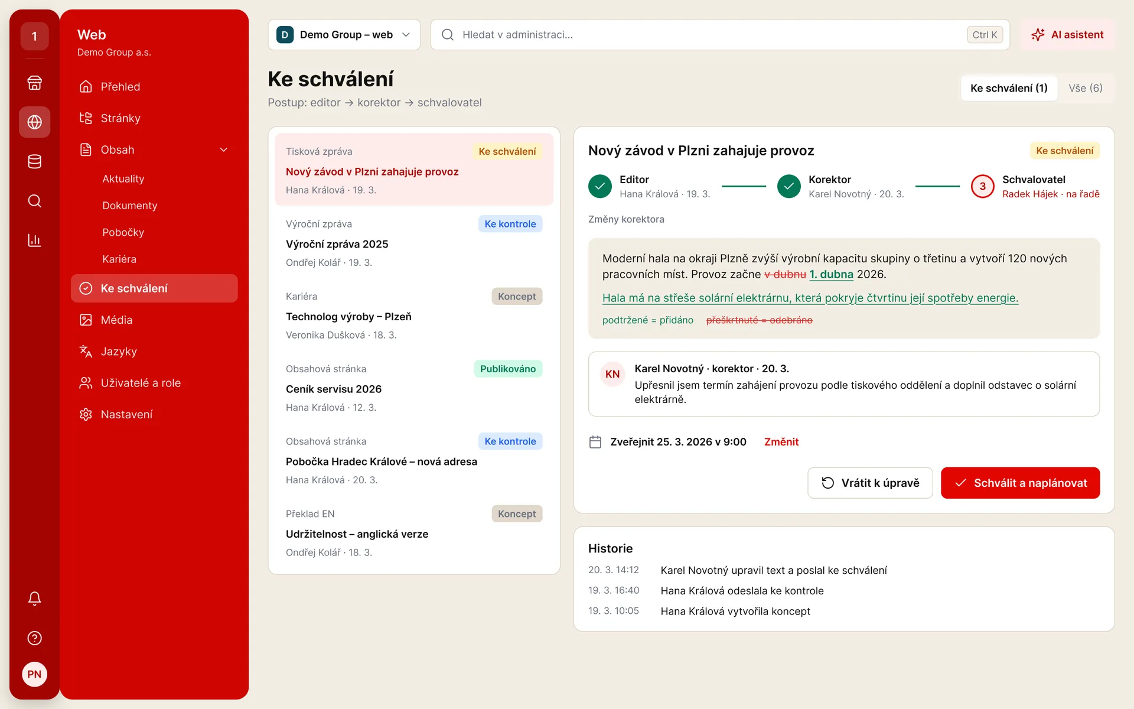Open Uživatelé a role
The image size is (1134, 709).
coord(154,383)
